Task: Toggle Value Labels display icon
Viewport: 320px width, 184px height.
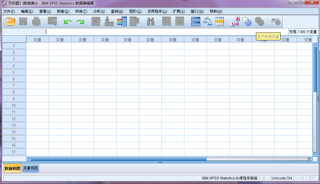Action: 235,21
